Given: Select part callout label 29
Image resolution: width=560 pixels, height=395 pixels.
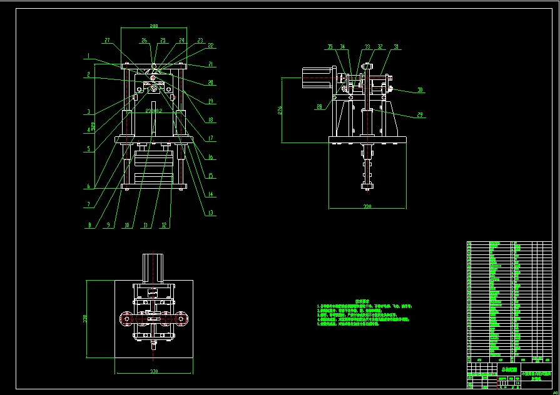Looking at the screenshot, I should tap(420, 114).
